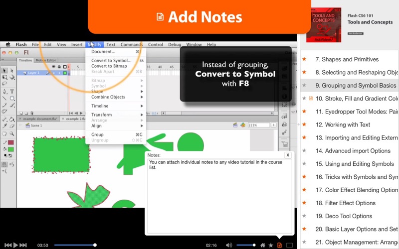Viewport: 399px width, 249px height.
Task: Switch to the Motion Editor tab
Action: coord(46,60)
